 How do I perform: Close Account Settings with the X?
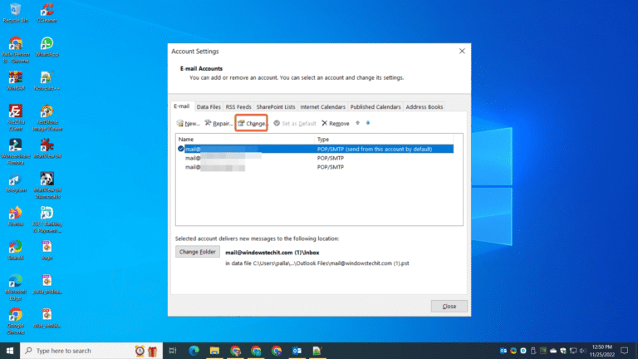coord(462,51)
